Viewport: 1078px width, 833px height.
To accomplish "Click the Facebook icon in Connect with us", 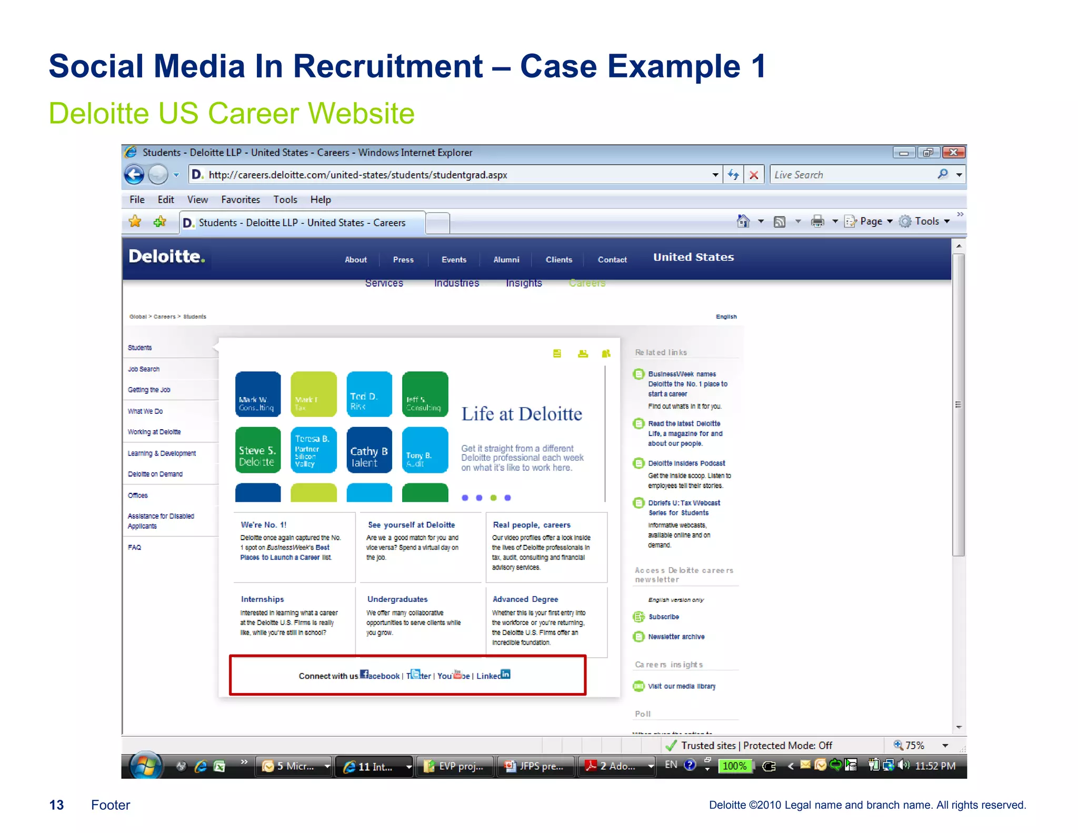I will (x=364, y=674).
